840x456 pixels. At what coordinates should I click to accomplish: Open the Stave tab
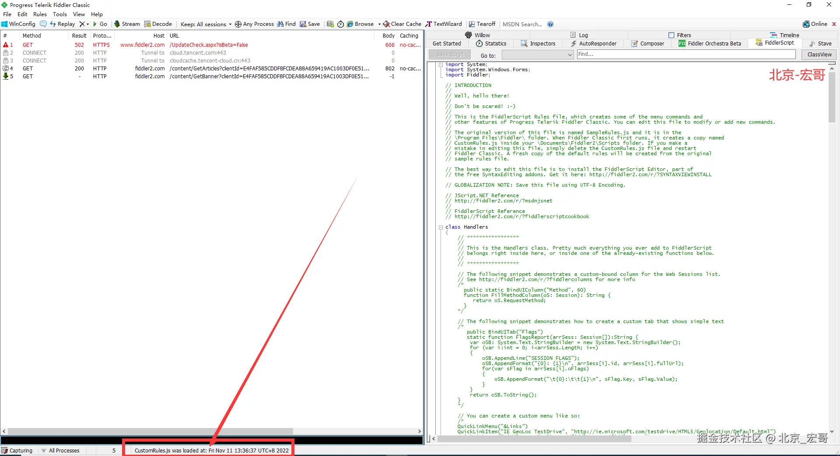click(x=820, y=43)
